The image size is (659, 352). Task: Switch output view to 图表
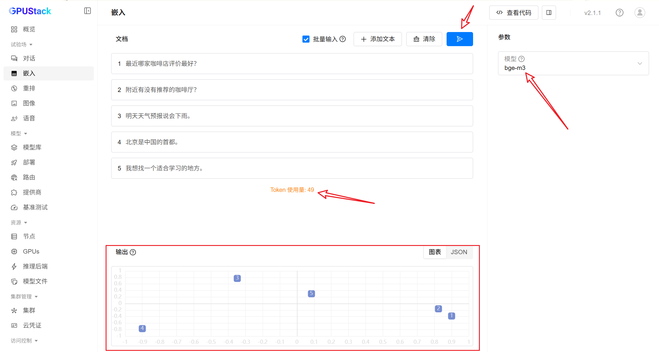pos(435,252)
